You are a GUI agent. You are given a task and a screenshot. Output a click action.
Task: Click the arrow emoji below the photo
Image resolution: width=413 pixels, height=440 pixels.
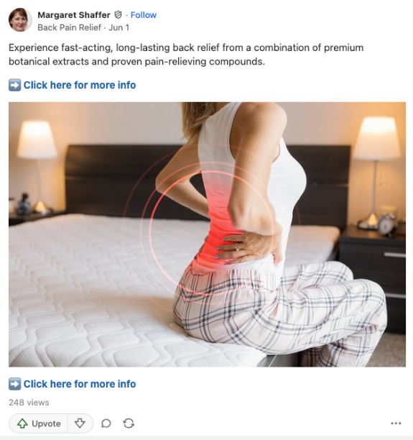pyautogui.click(x=14, y=384)
